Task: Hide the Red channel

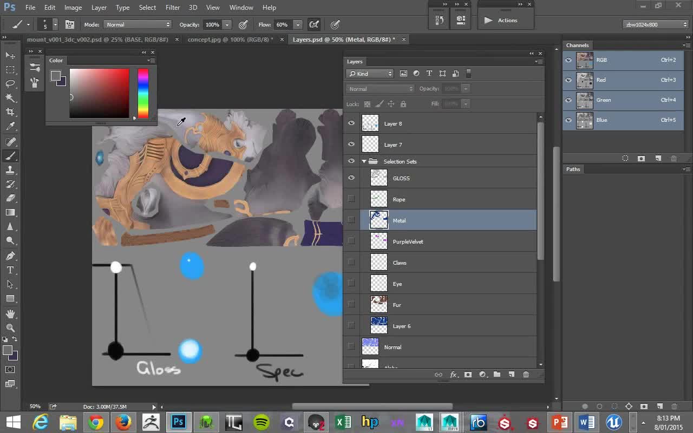Action: pos(568,80)
